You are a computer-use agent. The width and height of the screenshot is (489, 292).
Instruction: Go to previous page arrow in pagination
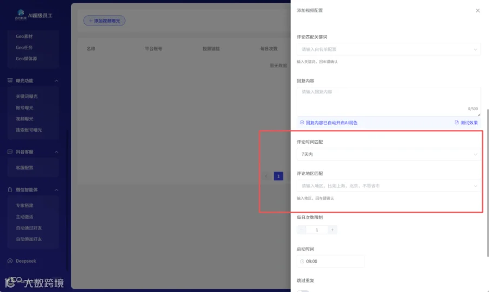tap(266, 176)
